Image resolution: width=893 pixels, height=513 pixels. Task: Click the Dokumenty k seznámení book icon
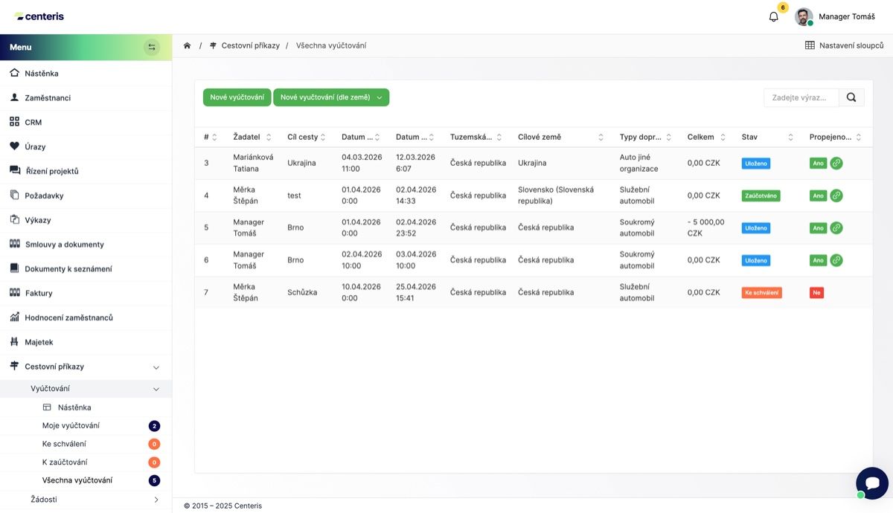[14, 268]
